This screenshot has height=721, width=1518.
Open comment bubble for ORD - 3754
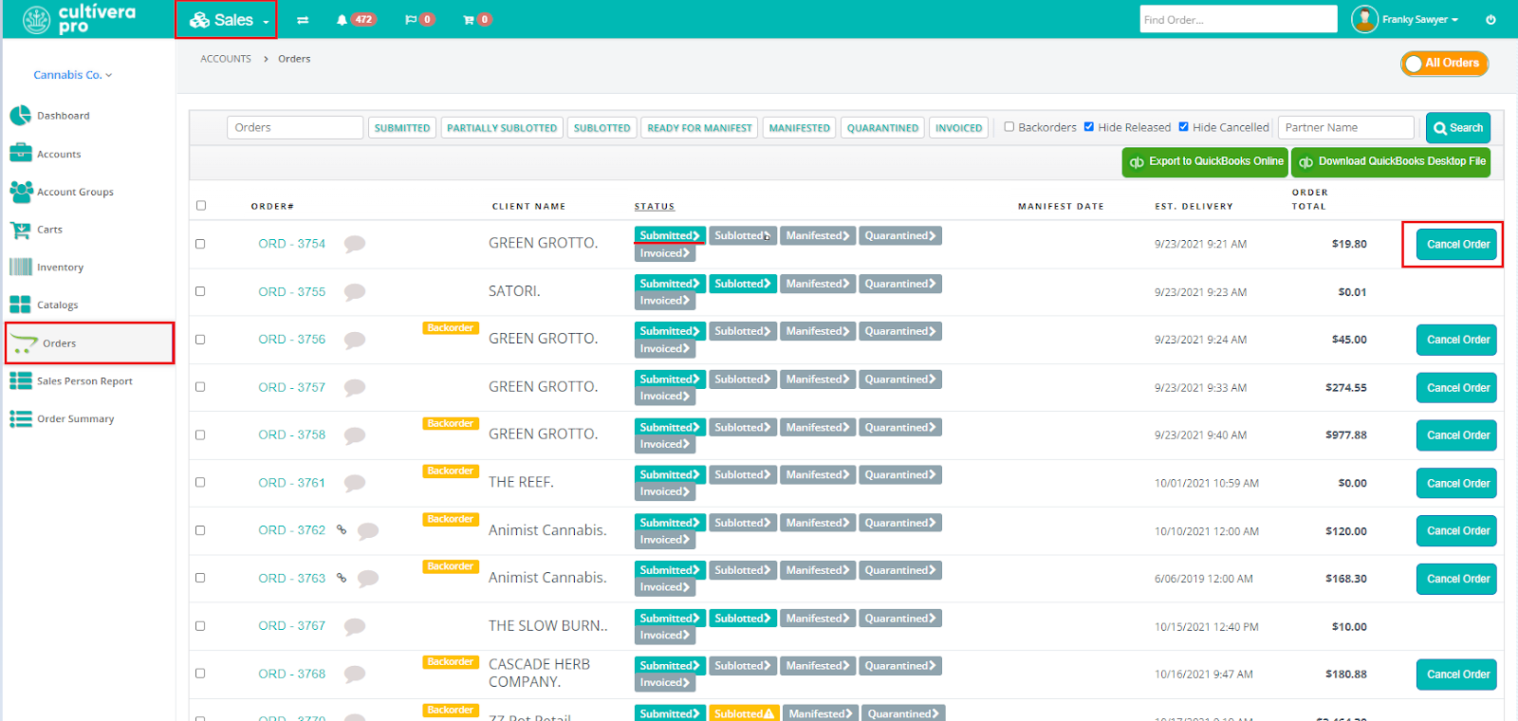point(355,244)
